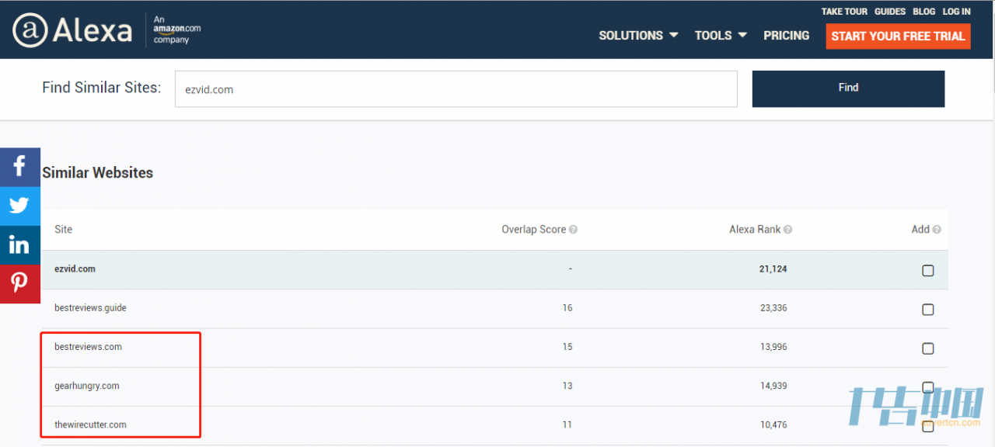Open the bestreviews.com site link

click(88, 347)
